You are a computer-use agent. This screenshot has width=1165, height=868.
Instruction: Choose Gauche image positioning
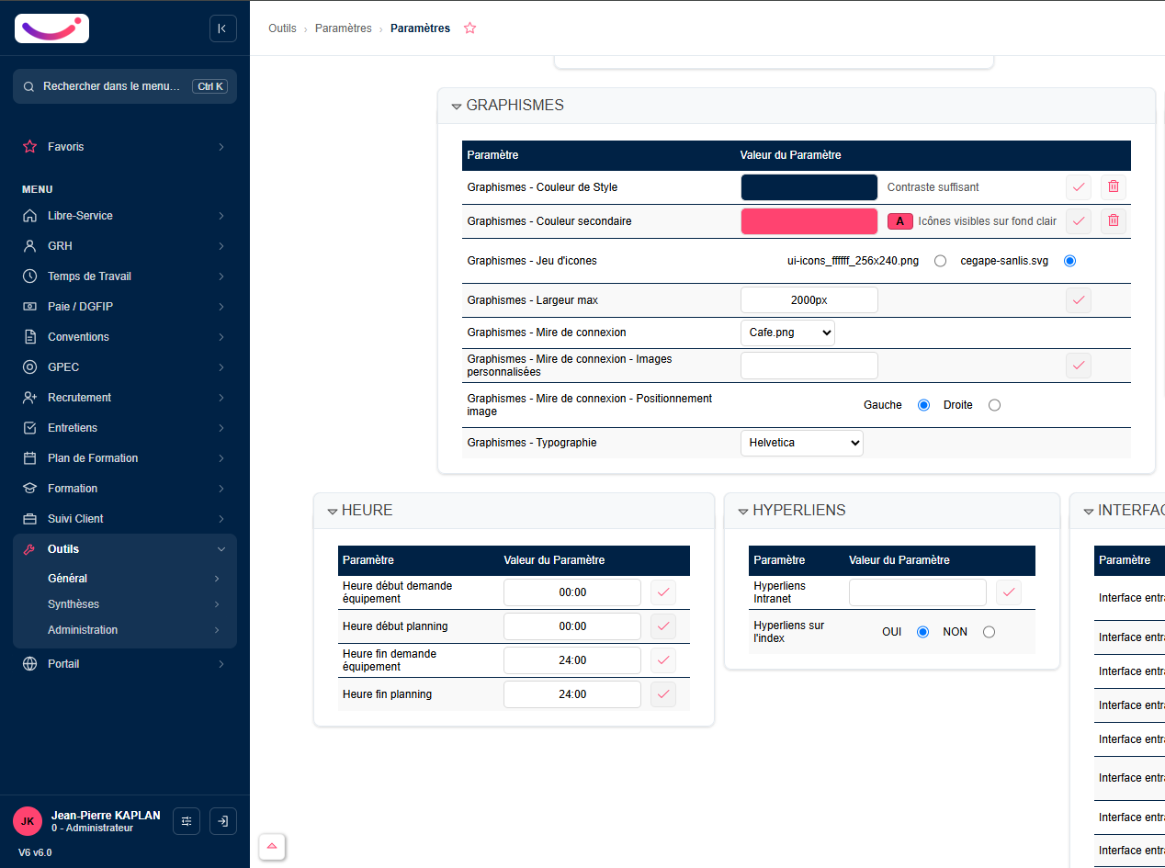924,405
